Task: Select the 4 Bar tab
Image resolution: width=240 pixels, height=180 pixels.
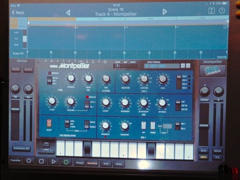Action: coord(202,18)
